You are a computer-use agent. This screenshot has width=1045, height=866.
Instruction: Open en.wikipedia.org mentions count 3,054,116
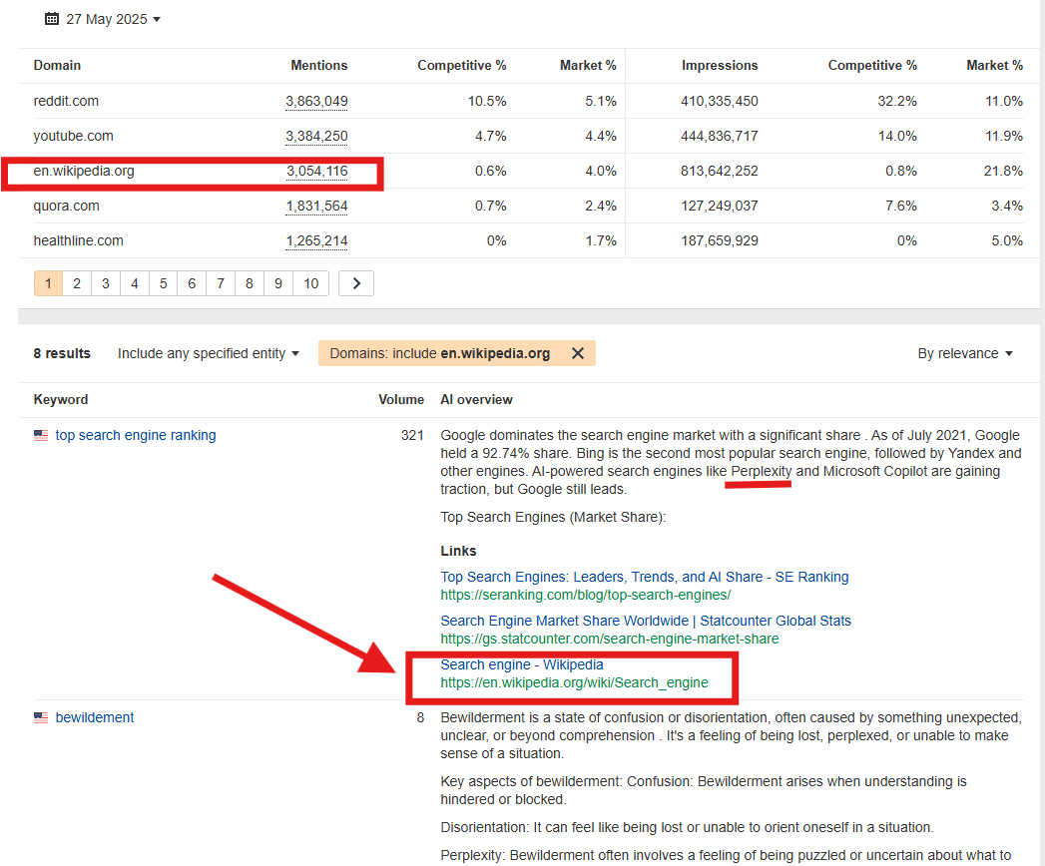[x=316, y=172]
